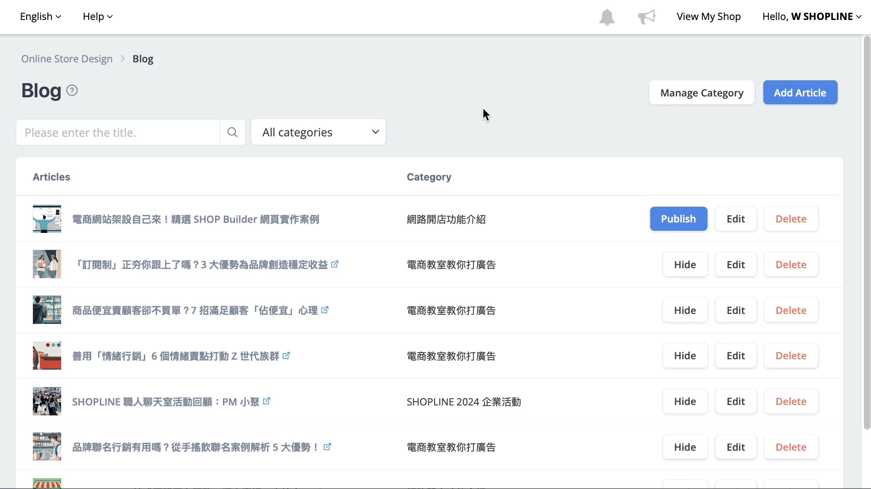This screenshot has height=489, width=871.
Task: Open the All categories filter dropdown
Action: (x=318, y=132)
